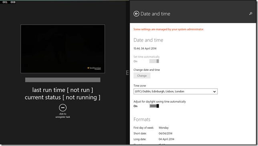Click 'Adjust for daylight saving time automatically' label
Image resolution: width=258 pixels, height=146 pixels.
[x=159, y=102]
